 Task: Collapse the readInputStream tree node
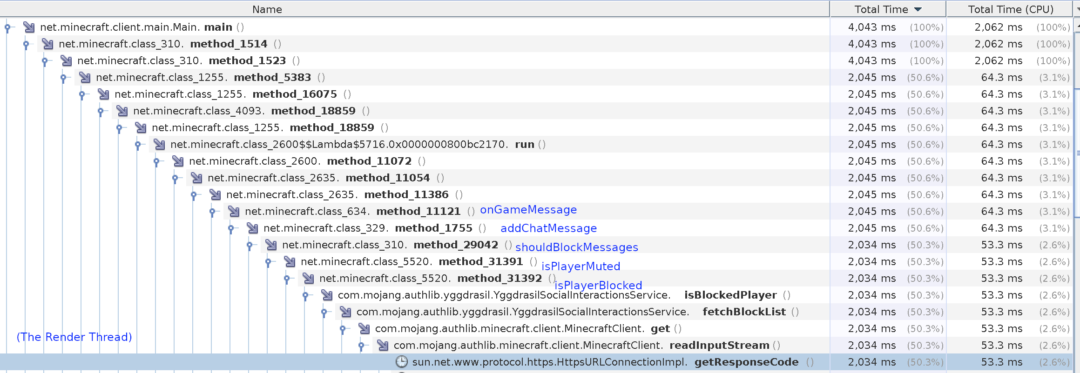tap(361, 346)
